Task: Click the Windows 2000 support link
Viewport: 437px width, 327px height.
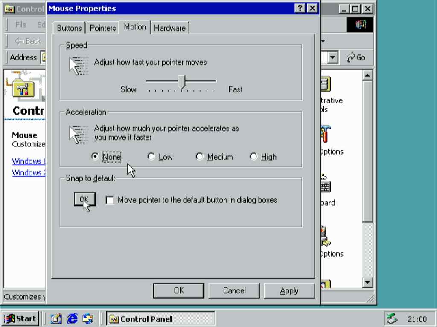Action: [29, 173]
